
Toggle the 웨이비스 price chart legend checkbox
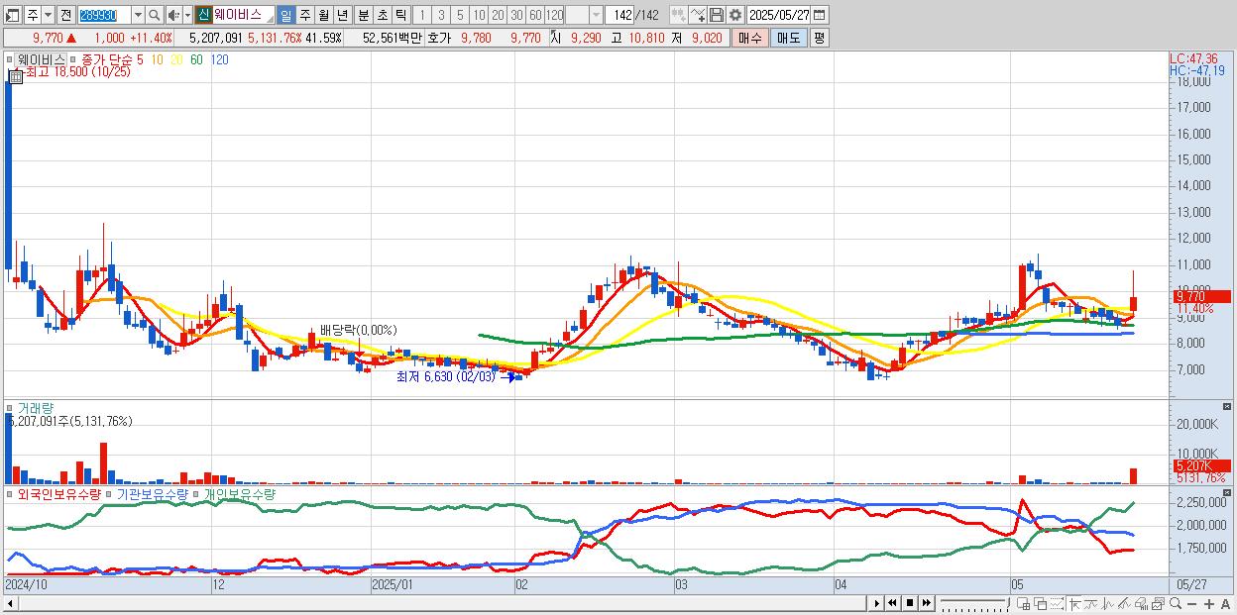tap(10, 59)
